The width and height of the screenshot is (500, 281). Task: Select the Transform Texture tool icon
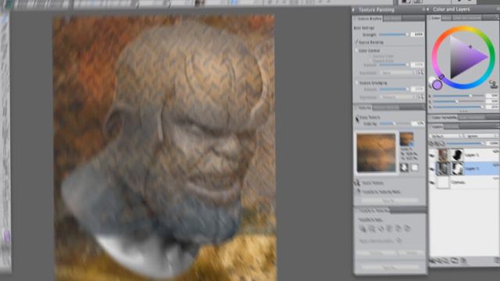point(358,192)
